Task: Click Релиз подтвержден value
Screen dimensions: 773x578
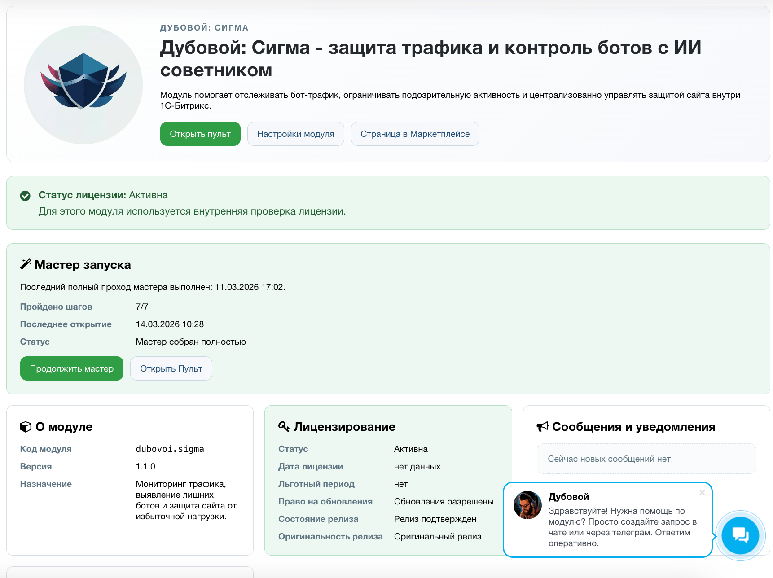Action: tap(435, 519)
